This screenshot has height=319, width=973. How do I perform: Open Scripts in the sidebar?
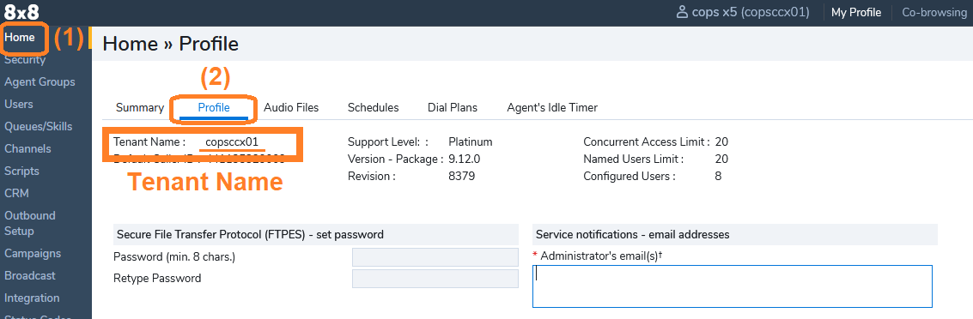[x=21, y=171]
